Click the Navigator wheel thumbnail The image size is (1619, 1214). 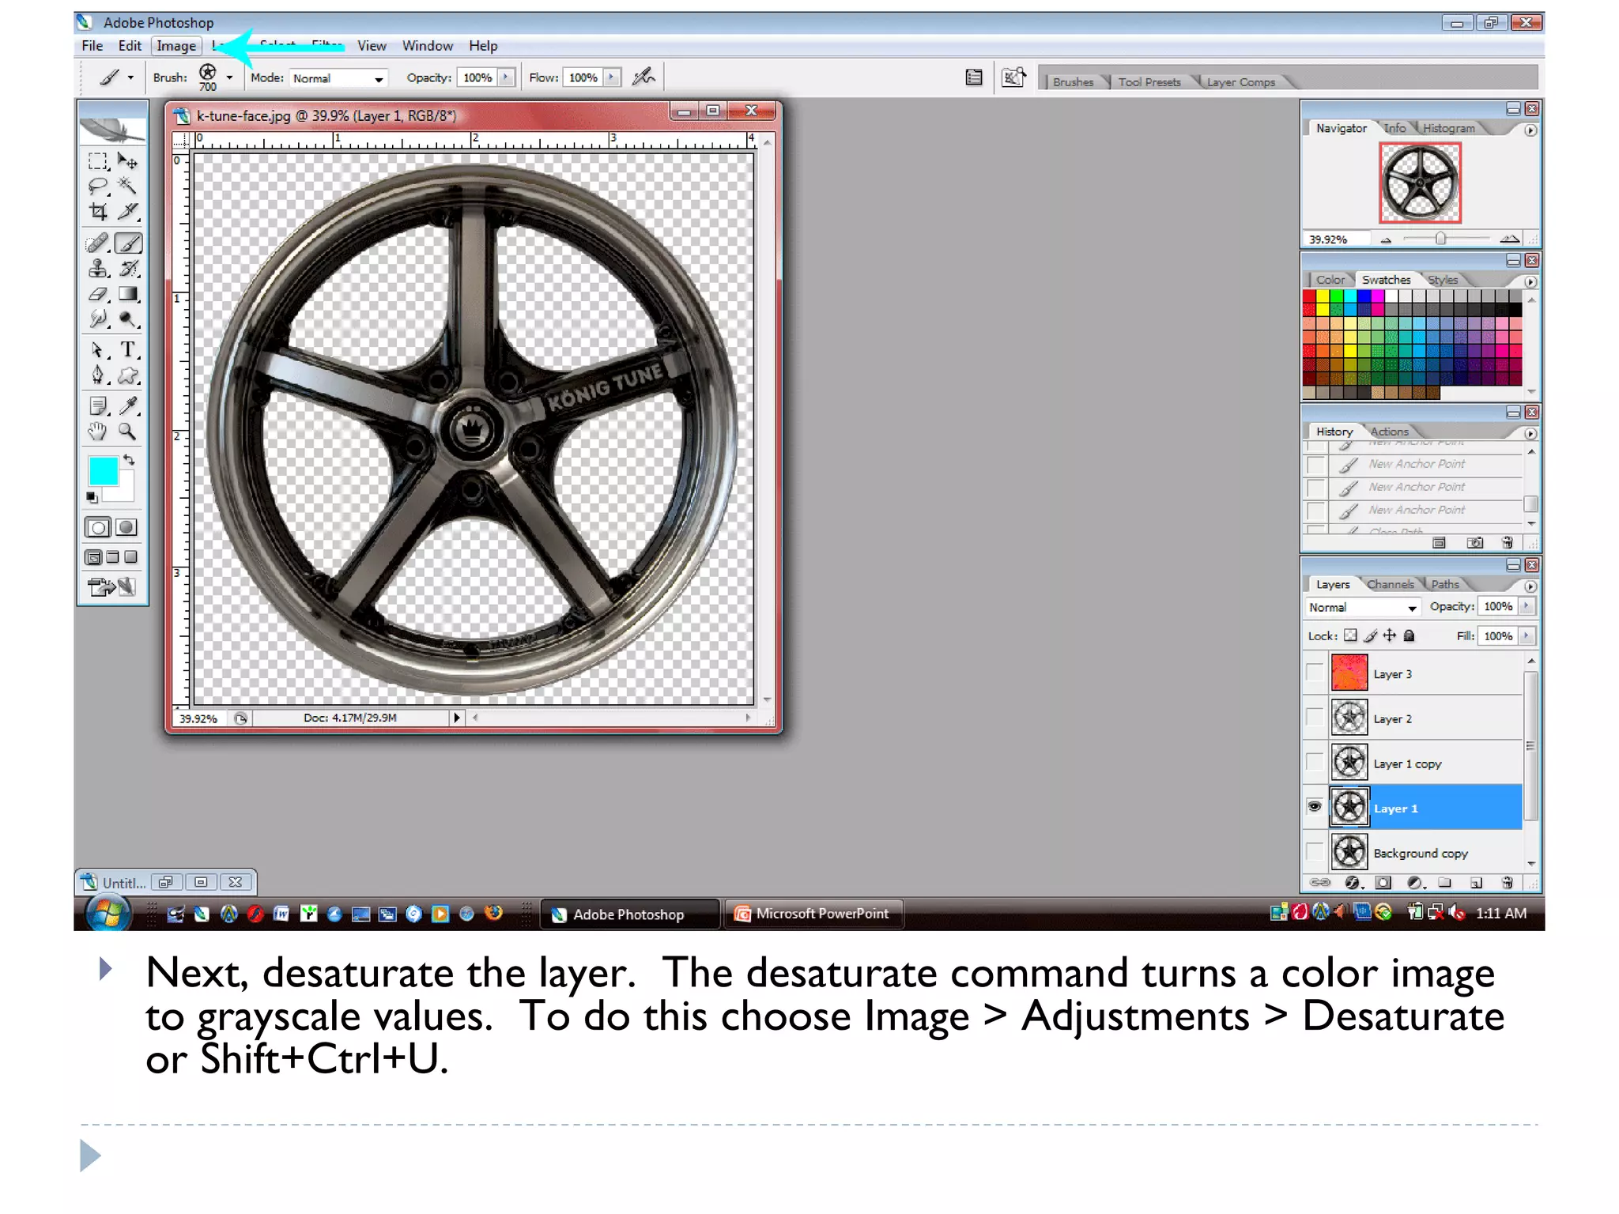1420,183
